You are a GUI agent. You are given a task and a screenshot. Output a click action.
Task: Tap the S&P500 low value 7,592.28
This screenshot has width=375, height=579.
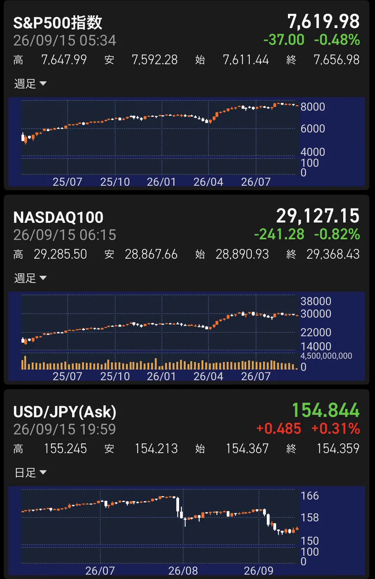click(x=155, y=60)
